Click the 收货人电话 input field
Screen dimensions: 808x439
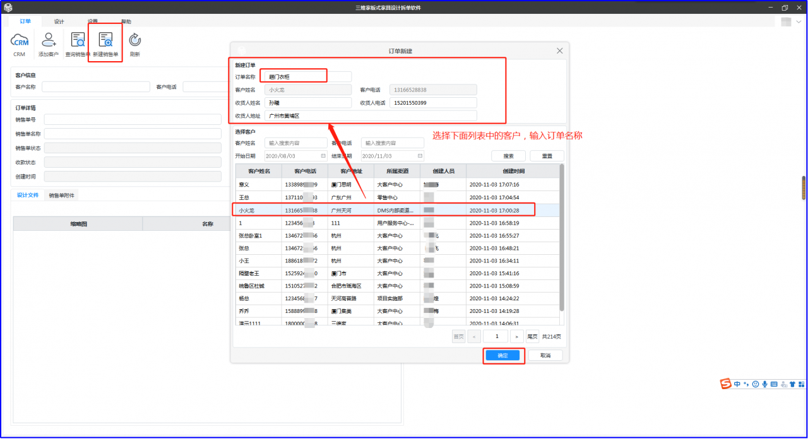(x=433, y=103)
